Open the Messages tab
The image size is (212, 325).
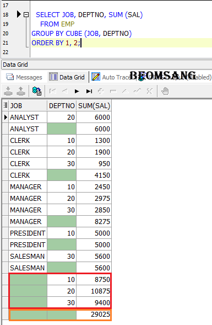point(24,77)
